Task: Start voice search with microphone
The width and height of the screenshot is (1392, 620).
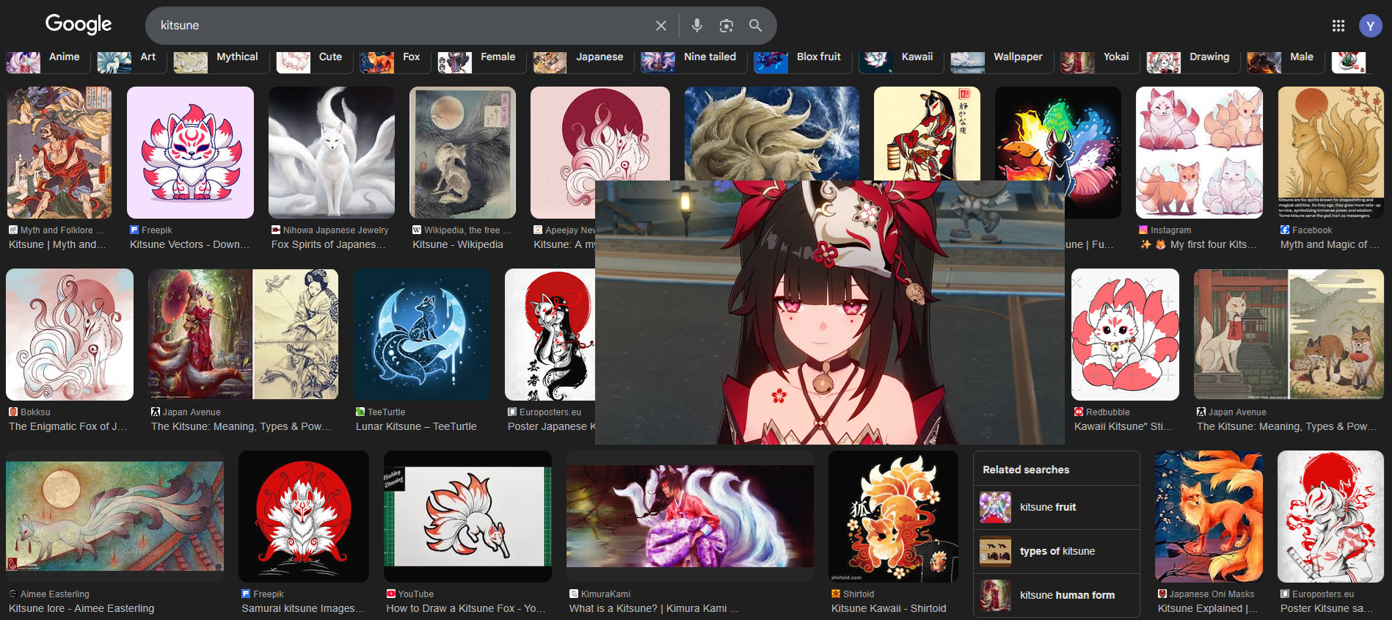Action: coord(697,26)
